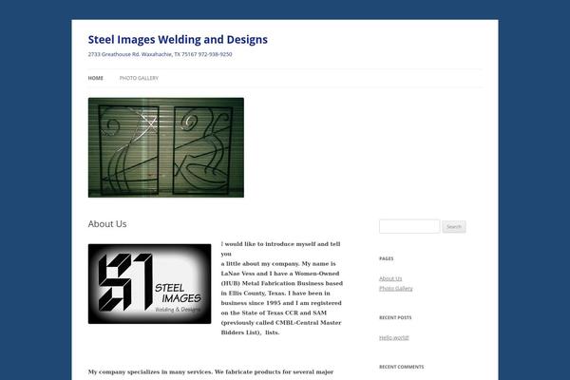Click the RECENT COMMENTS sidebar heading
Viewport: 570px width, 380px height.
pos(401,367)
